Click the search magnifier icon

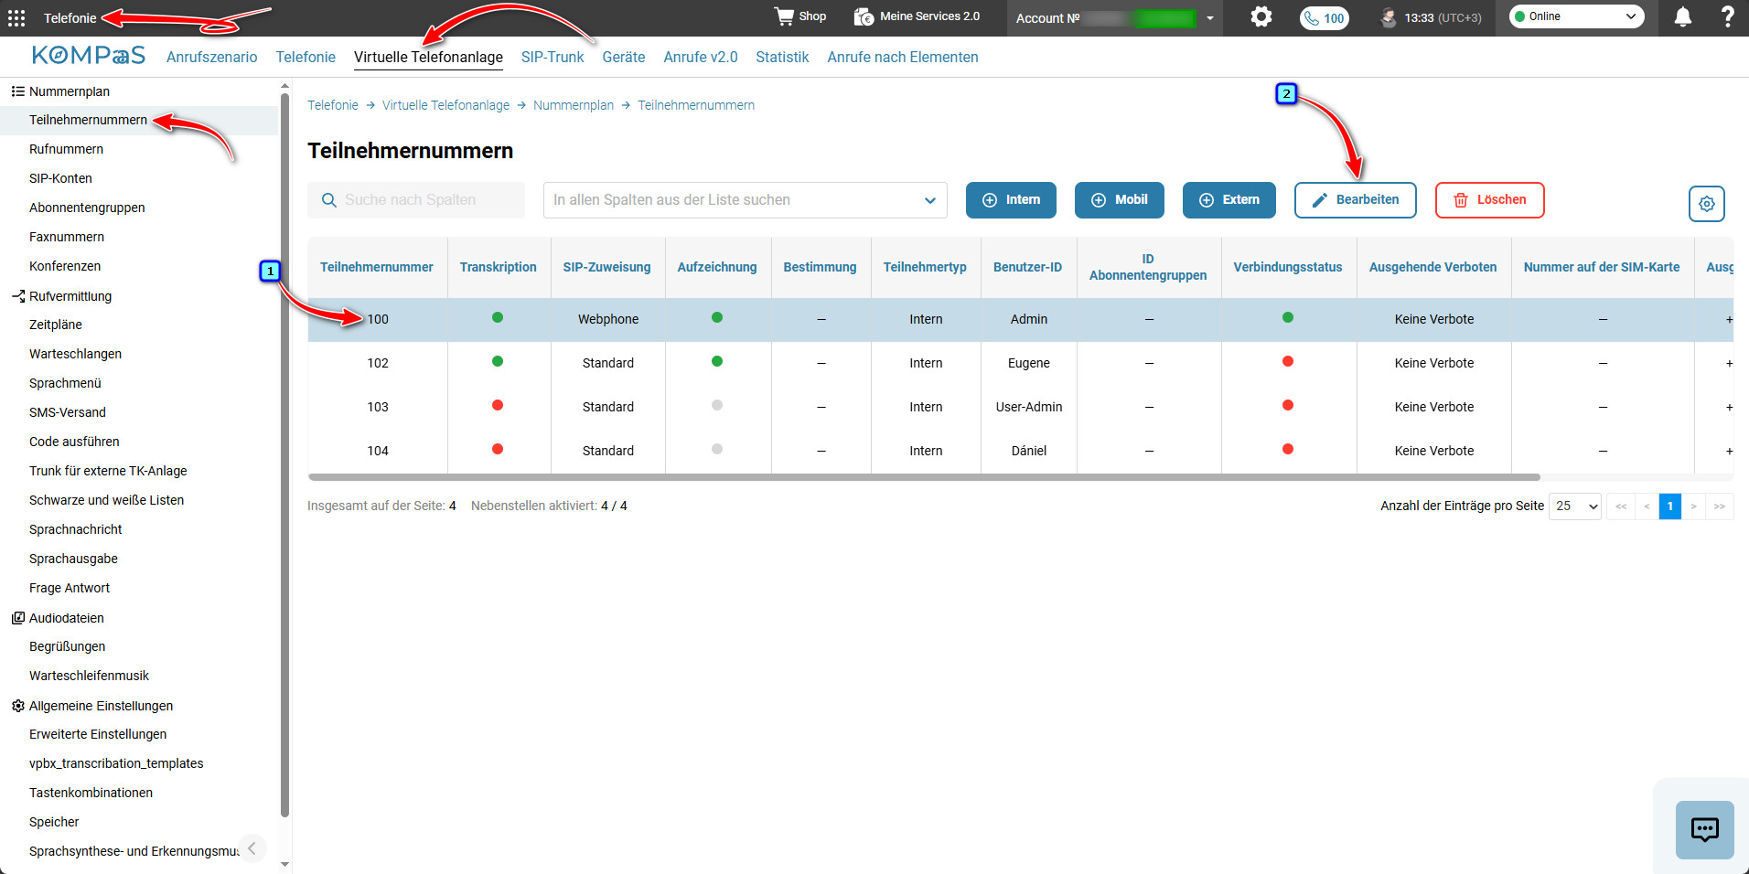click(329, 200)
